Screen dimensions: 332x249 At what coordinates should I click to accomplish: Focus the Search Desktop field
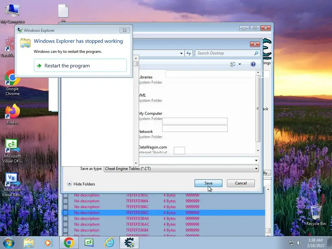pos(224,53)
